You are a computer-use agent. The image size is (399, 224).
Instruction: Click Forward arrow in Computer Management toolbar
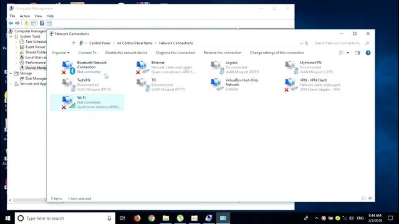[17, 24]
